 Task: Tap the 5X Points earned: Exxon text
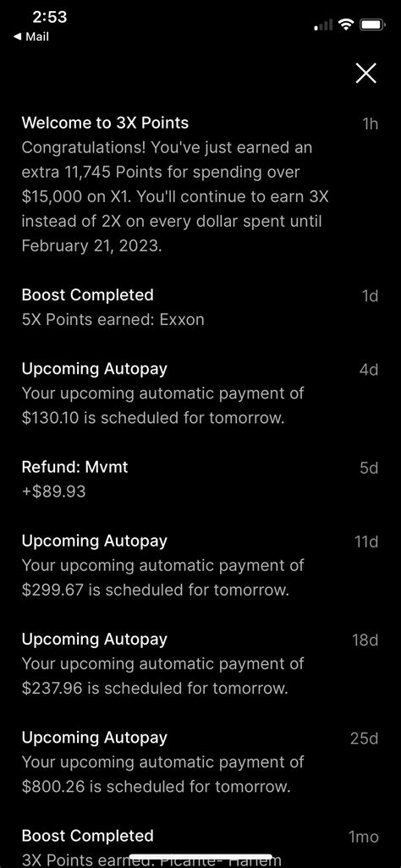pyautogui.click(x=113, y=320)
